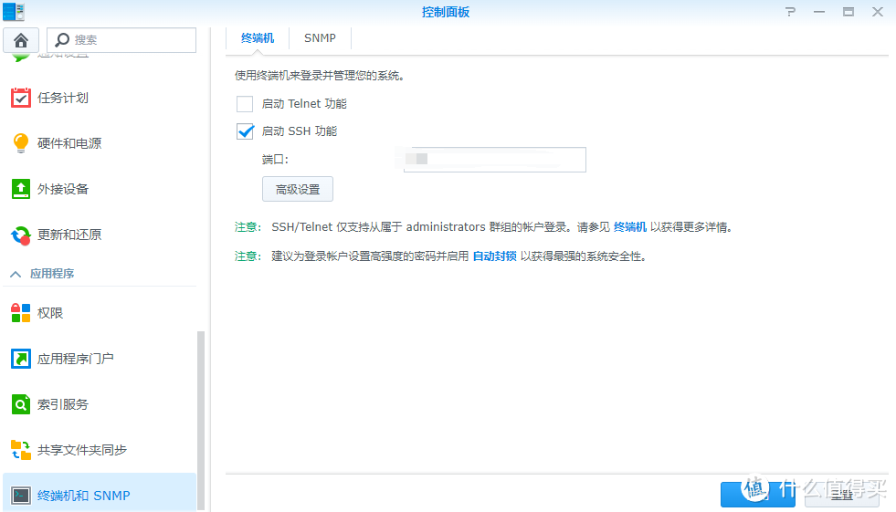Open the Terminal (终端机) help link
896x512 pixels.
pos(629,226)
